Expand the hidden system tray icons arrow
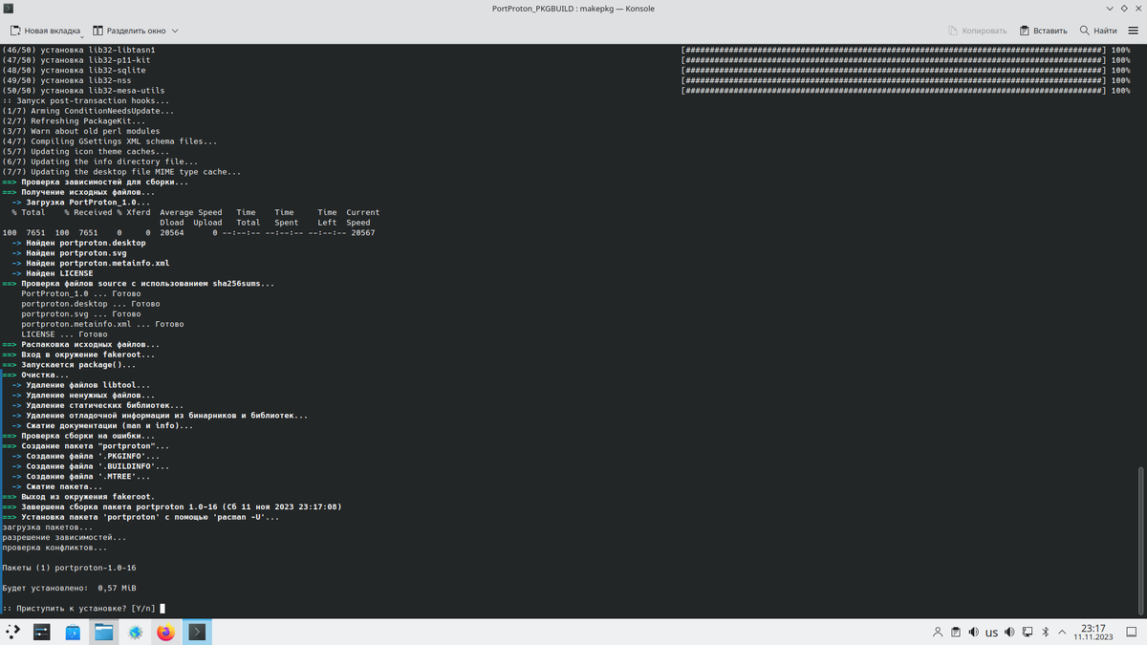The height and width of the screenshot is (645, 1147). tap(1061, 633)
